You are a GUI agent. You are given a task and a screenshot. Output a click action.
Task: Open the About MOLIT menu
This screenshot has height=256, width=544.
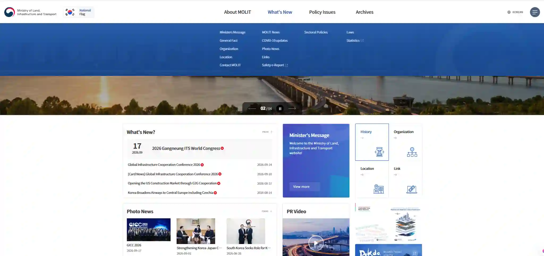tap(237, 12)
